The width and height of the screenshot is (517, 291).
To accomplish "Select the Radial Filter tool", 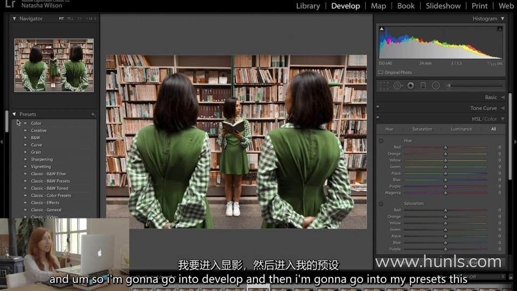I will 436,85.
